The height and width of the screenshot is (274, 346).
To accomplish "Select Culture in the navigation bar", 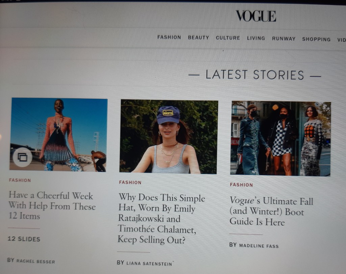I will pyautogui.click(x=228, y=38).
